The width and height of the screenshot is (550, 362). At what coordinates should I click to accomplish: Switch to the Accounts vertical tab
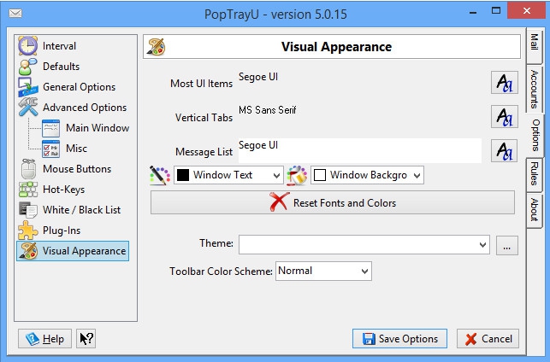[534, 88]
